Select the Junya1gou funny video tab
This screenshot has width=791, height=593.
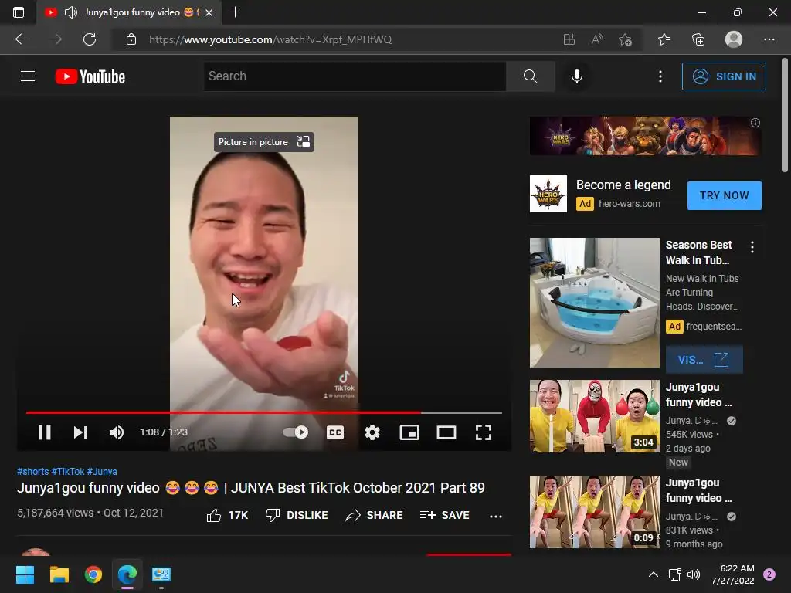(x=129, y=12)
